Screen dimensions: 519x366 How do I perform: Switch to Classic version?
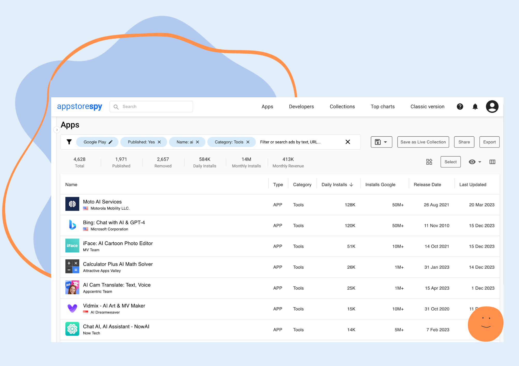pos(427,106)
